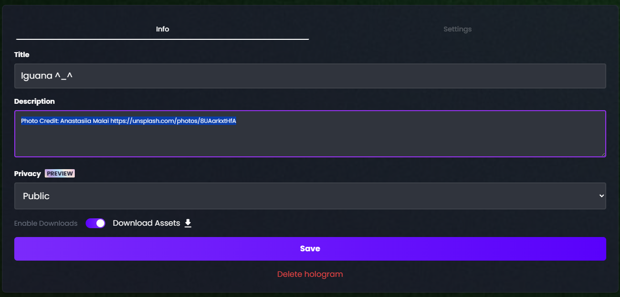Click the Download Assets link text

click(x=146, y=223)
